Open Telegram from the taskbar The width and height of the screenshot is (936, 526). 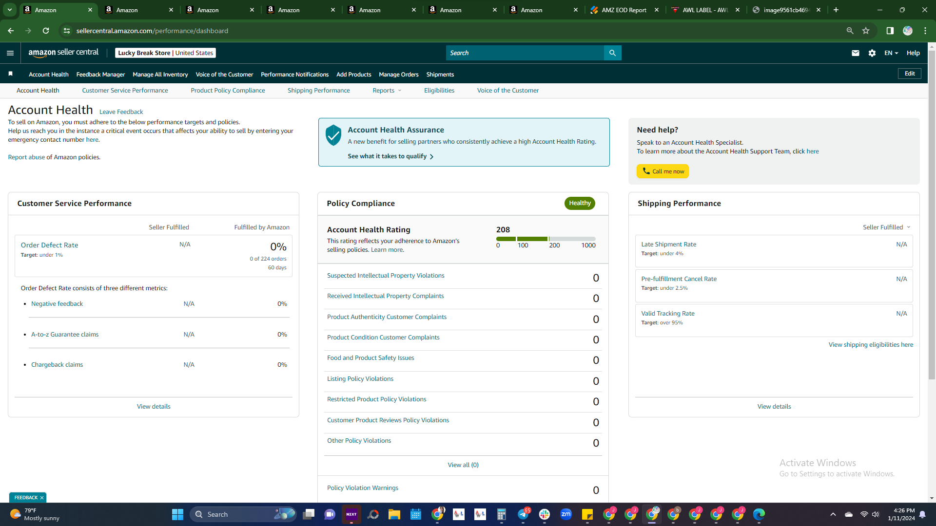click(x=523, y=514)
